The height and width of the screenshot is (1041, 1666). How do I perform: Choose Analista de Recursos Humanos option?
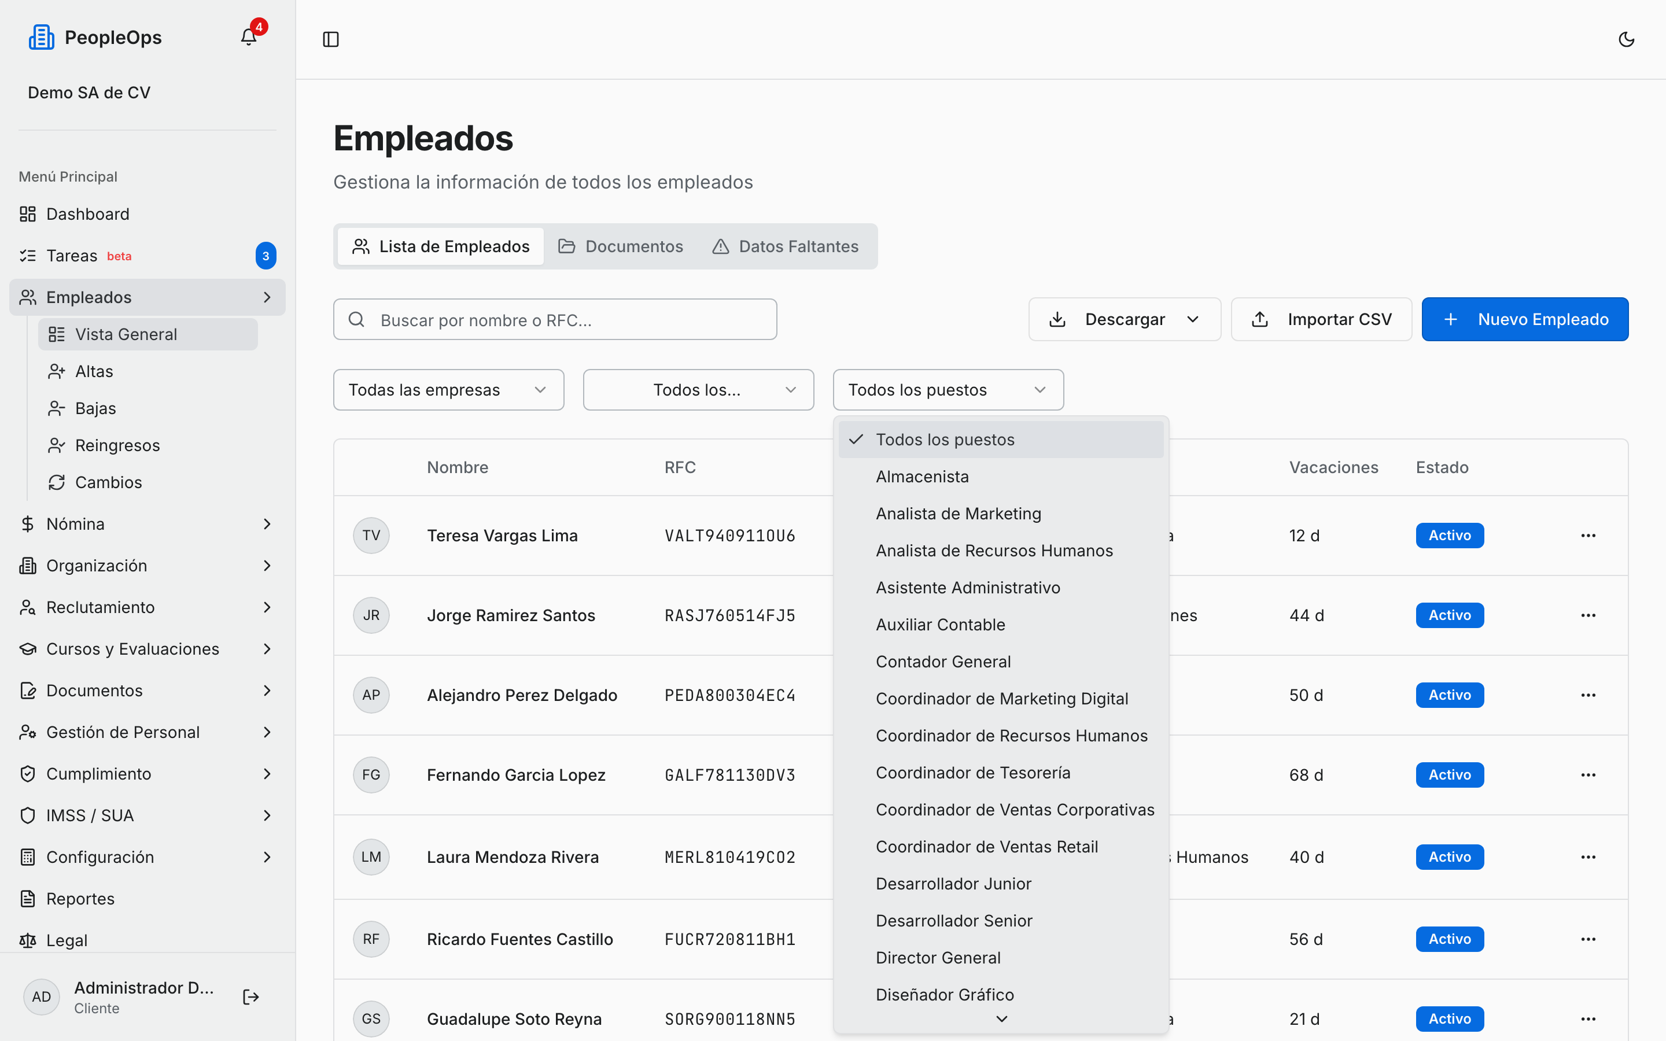[1001, 551]
